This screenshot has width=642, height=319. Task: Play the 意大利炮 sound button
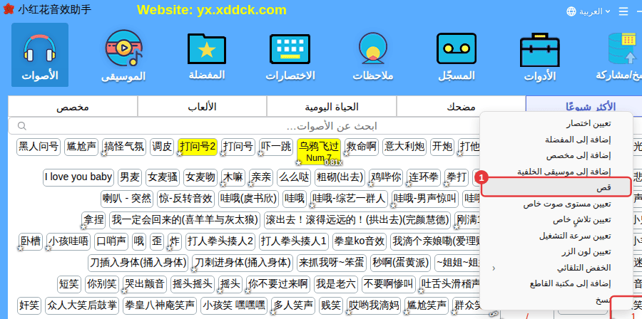point(404,147)
